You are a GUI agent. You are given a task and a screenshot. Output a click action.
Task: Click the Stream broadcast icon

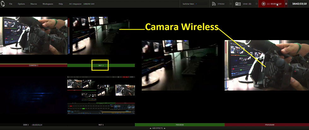coord(214,4)
